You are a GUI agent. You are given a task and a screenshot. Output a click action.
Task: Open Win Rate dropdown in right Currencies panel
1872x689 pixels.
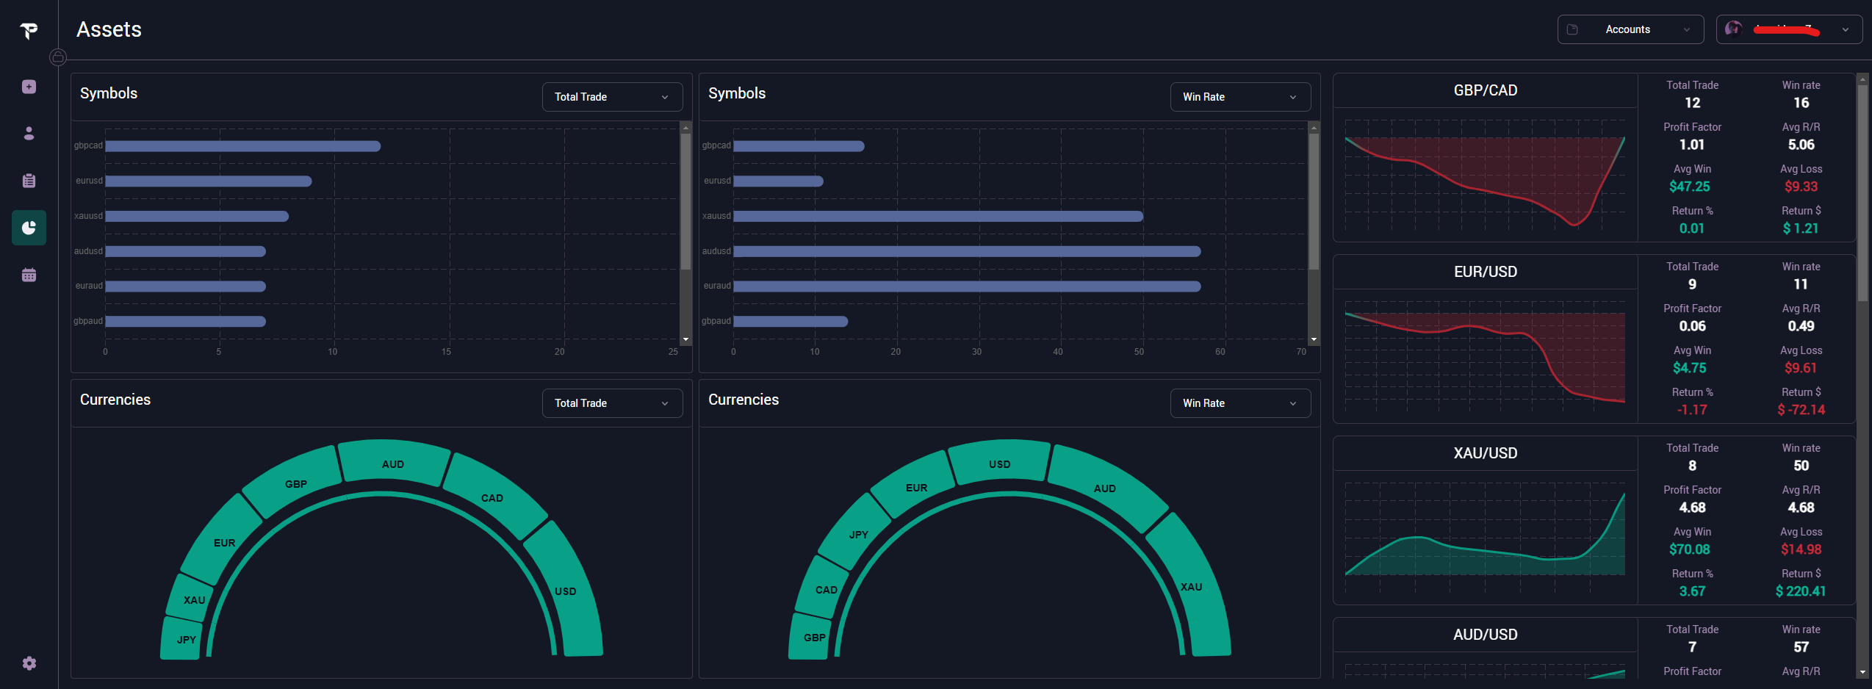(1240, 403)
